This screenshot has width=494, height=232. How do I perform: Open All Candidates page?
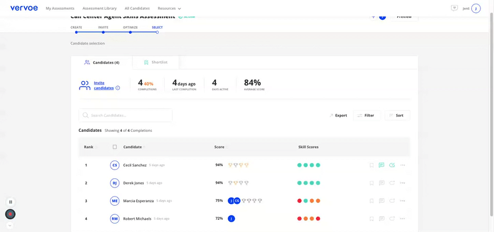click(x=137, y=9)
